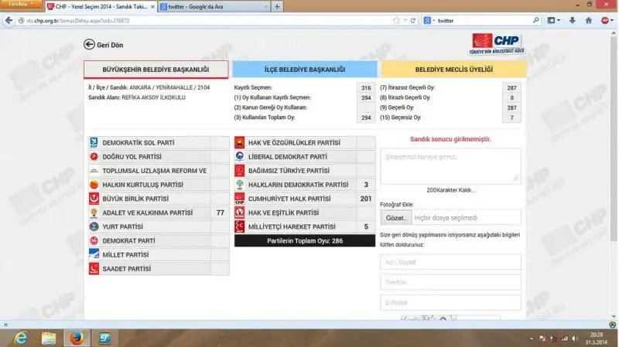This screenshot has width=619, height=347.
Task: Click the search magnifier icon
Action: click(535, 20)
